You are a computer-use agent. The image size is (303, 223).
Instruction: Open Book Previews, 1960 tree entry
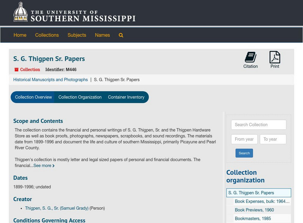tap(254, 210)
